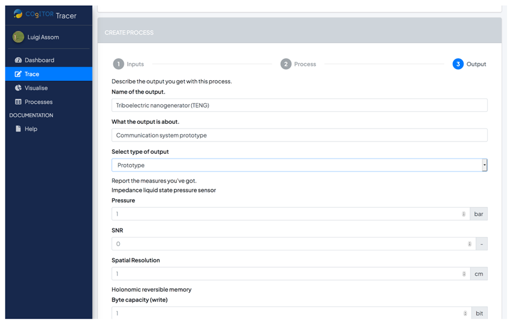Click the step 2 number circle
513x326 pixels.
[285, 64]
